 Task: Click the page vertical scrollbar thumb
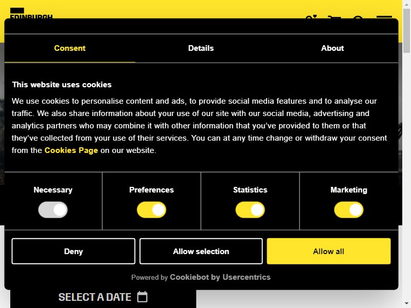click(406, 30)
